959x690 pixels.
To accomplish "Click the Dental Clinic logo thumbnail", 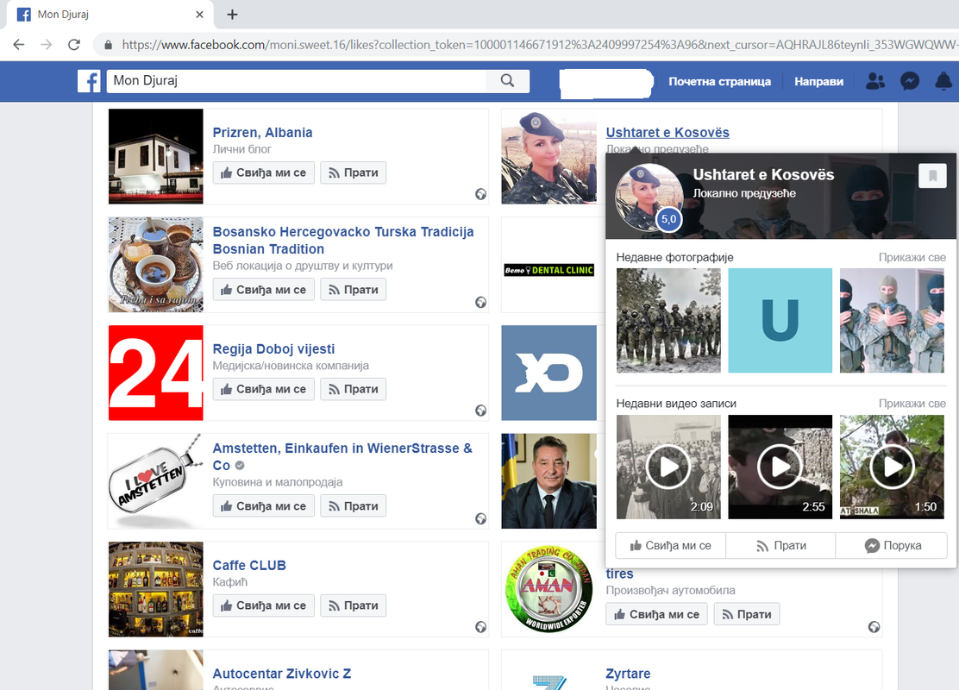I will pos(548,270).
